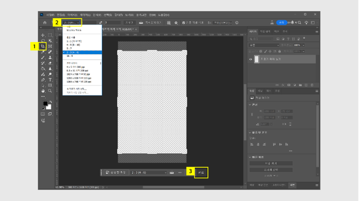Viewport: 359px width, 201px height.
Task: Click the done button in contextual task bar
Action: click(x=201, y=172)
